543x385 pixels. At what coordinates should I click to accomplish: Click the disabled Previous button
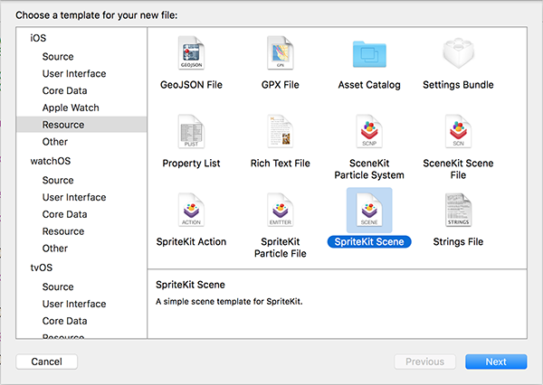click(x=425, y=362)
